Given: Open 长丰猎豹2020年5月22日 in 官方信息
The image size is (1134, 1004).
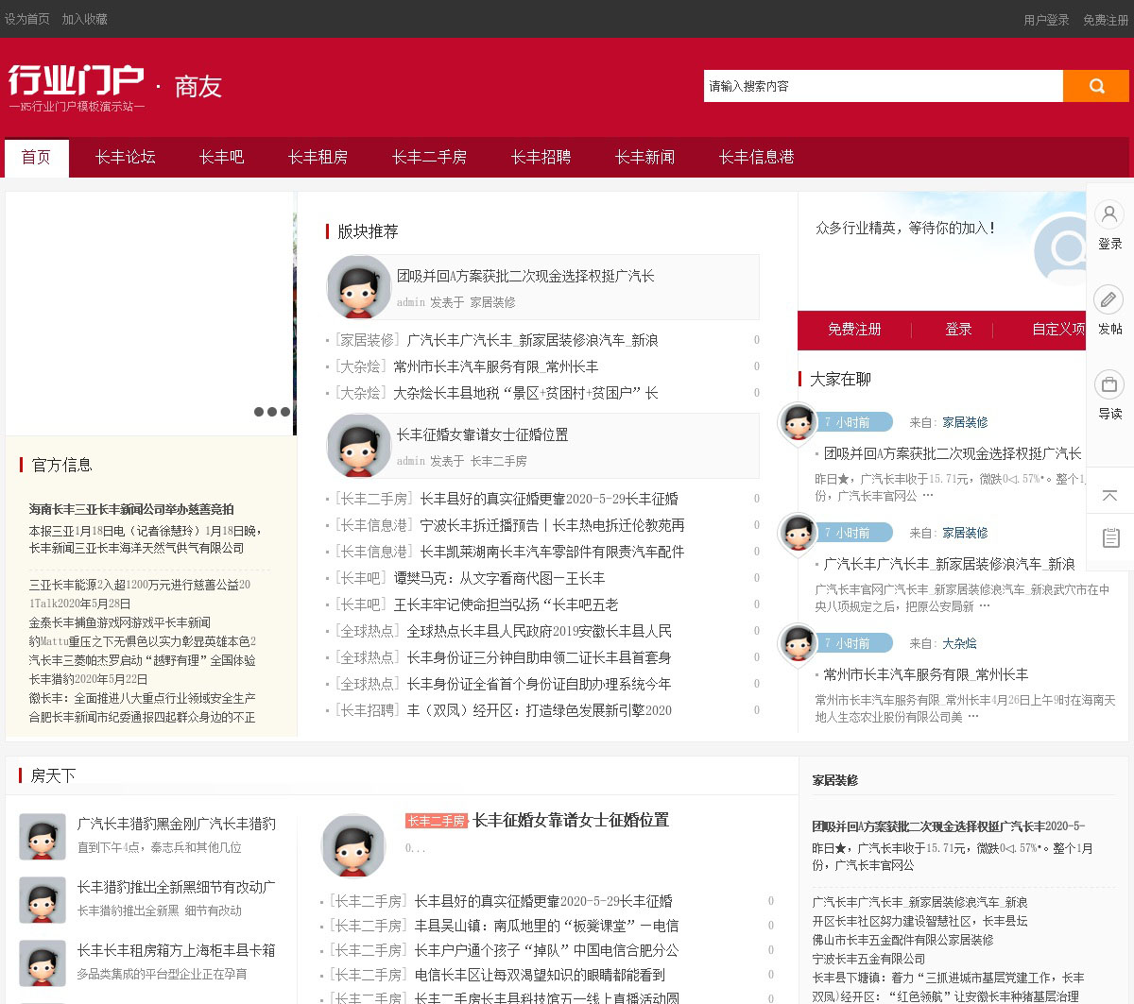Looking at the screenshot, I should [x=88, y=679].
